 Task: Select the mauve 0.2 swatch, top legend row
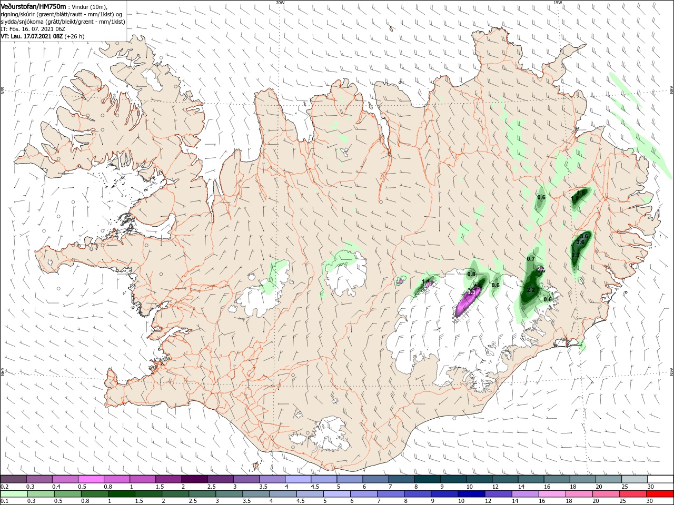tap(13, 479)
